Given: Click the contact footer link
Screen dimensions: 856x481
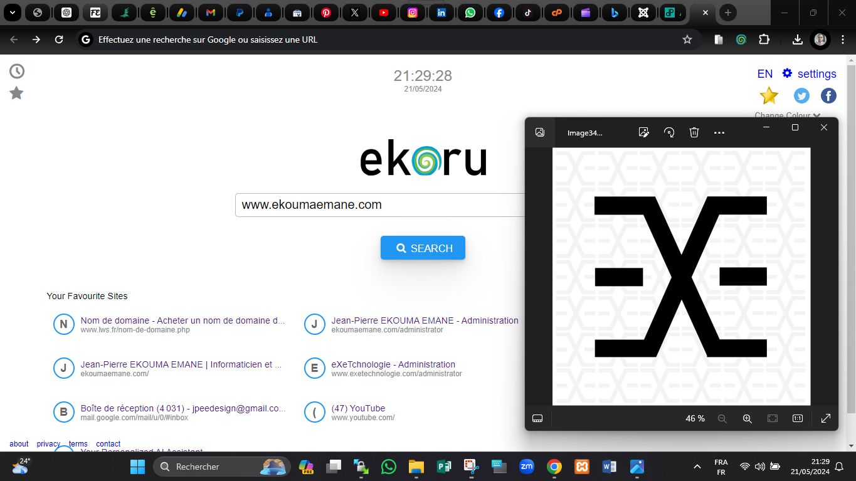Looking at the screenshot, I should (108, 444).
